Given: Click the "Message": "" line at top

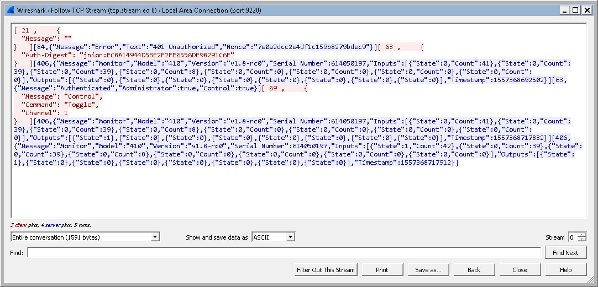Looking at the screenshot, I should 46,39.
